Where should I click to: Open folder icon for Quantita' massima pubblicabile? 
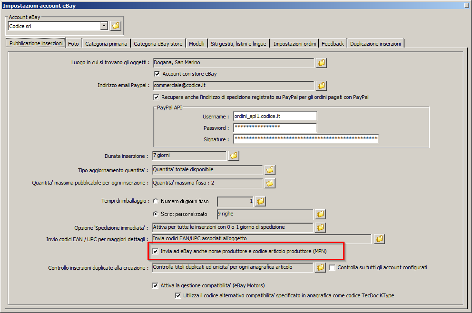[270, 183]
